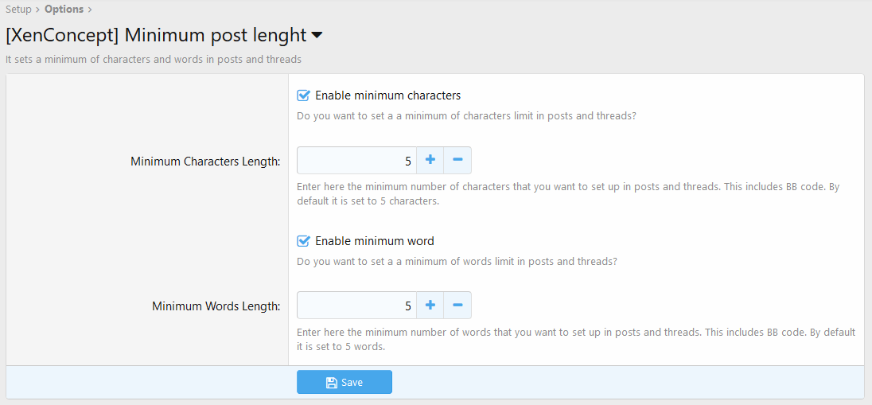Decrease the Minimum Characters Length value
The width and height of the screenshot is (872, 405).
[457, 160]
